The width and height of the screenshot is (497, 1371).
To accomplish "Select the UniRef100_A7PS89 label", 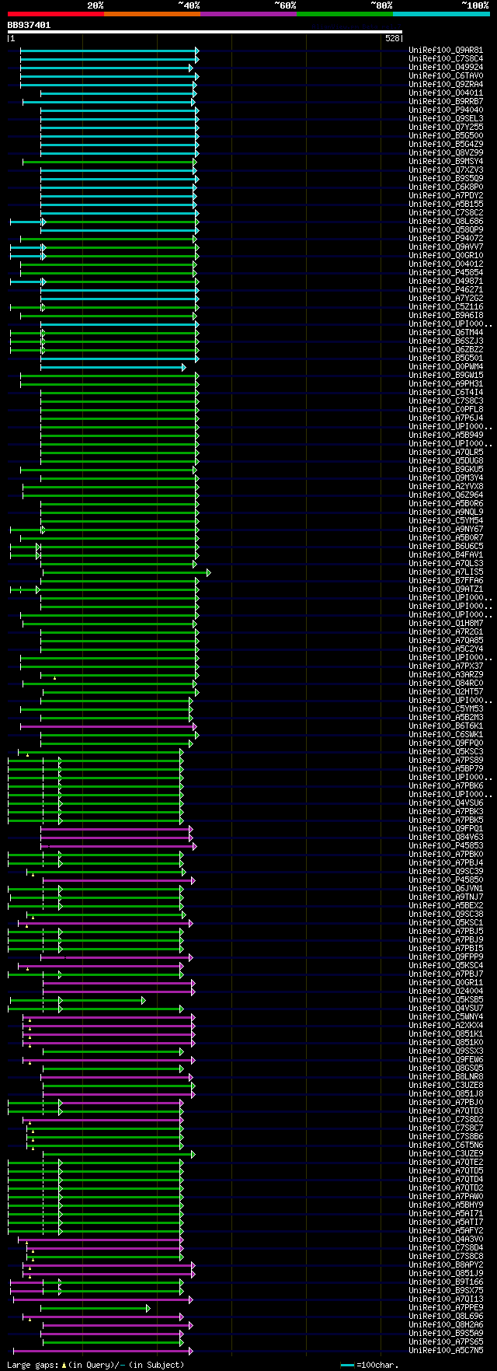I will [446, 760].
